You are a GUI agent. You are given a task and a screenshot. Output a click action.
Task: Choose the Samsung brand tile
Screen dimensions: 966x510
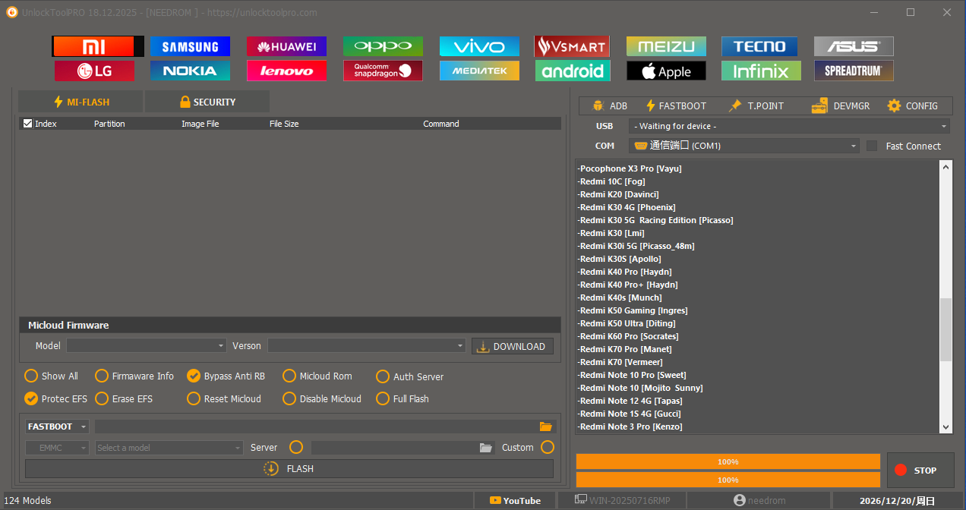190,46
